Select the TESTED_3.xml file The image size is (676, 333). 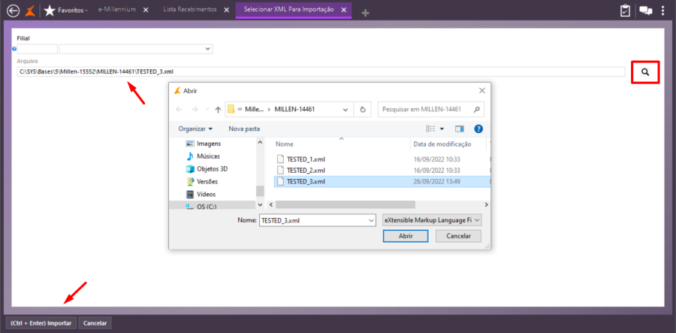382,182
